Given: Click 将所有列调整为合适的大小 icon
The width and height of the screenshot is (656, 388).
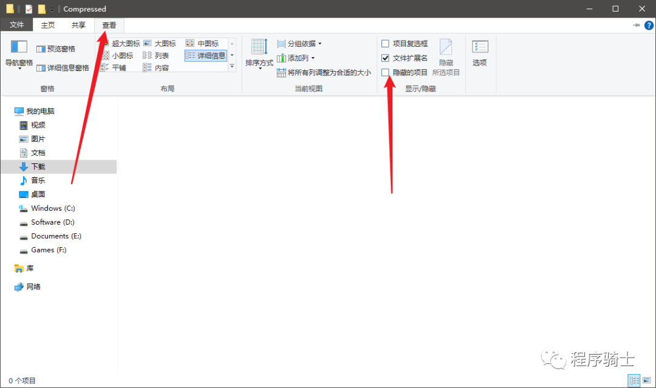Looking at the screenshot, I should point(281,73).
